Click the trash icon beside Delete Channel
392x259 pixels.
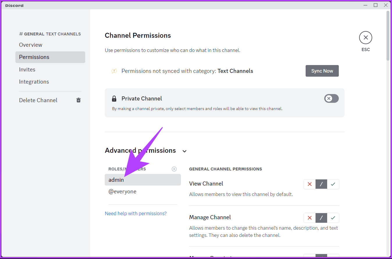click(79, 100)
